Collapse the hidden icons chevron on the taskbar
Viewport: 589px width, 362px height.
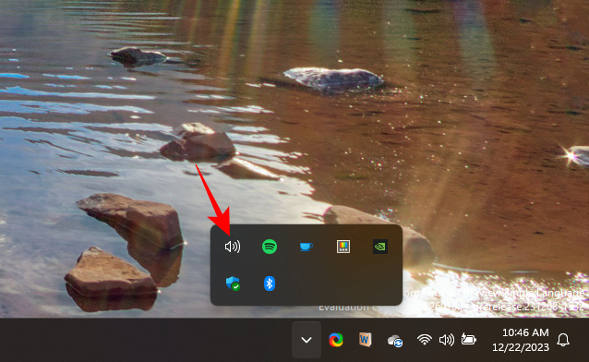[307, 340]
